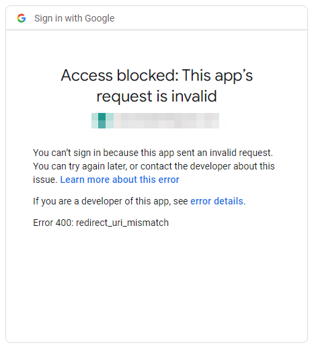Screen dimensions: 310x347
Task: Click the period after error details link
Action: [245, 201]
